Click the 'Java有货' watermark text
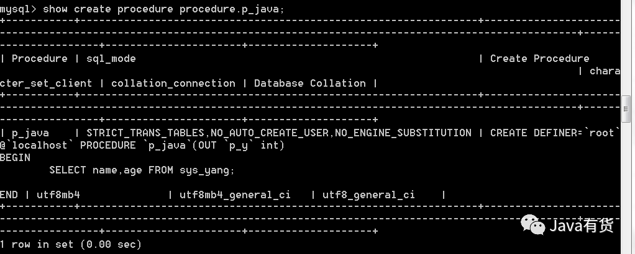 [582, 226]
